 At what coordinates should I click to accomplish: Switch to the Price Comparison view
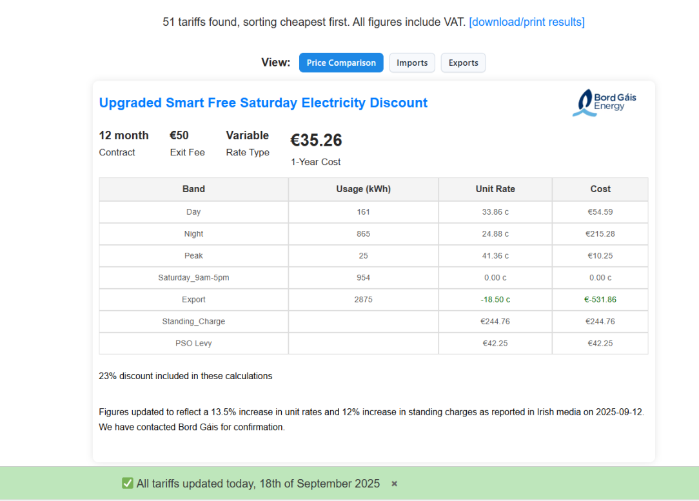tap(341, 63)
